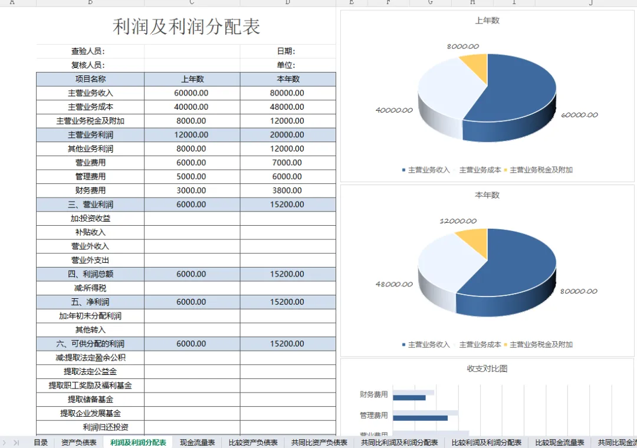
Task: Click the blue 主营业务收入 legend marker in 上年数 chart
Action: click(x=403, y=170)
